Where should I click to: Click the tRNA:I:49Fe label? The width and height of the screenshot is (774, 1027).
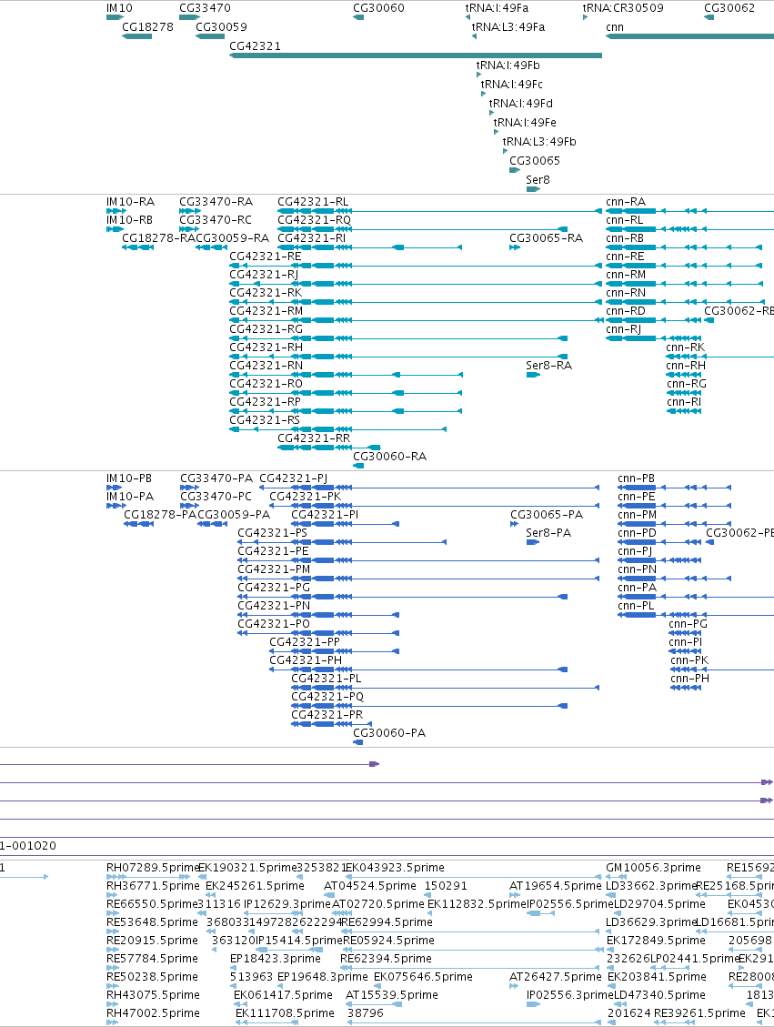point(525,122)
